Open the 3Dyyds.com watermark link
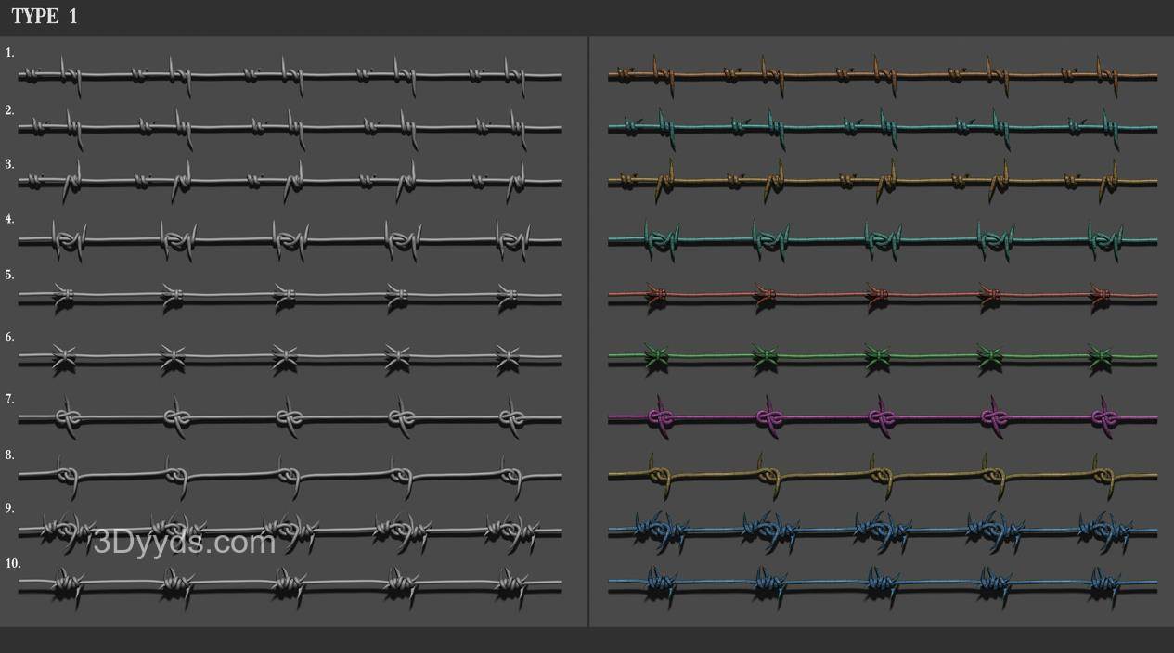The image size is (1174, 653). [184, 542]
